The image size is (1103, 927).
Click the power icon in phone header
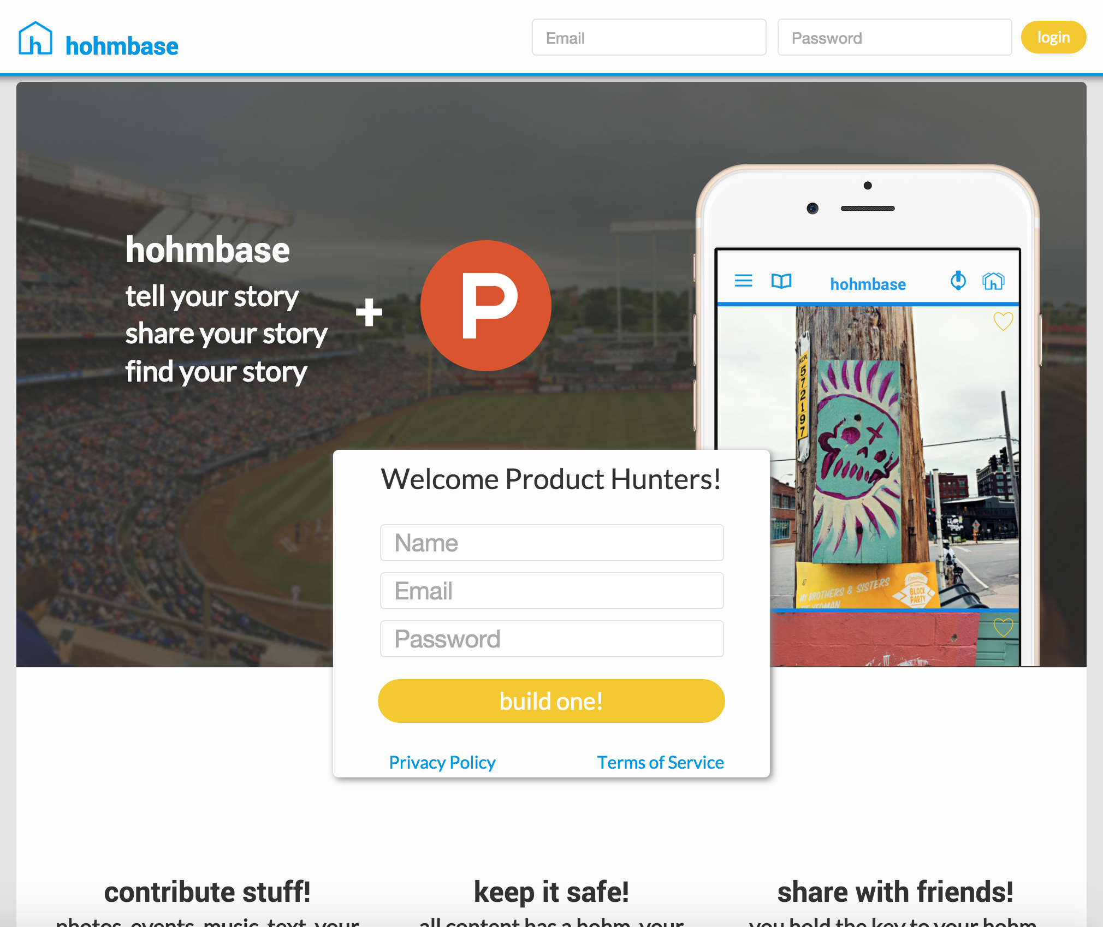(958, 281)
